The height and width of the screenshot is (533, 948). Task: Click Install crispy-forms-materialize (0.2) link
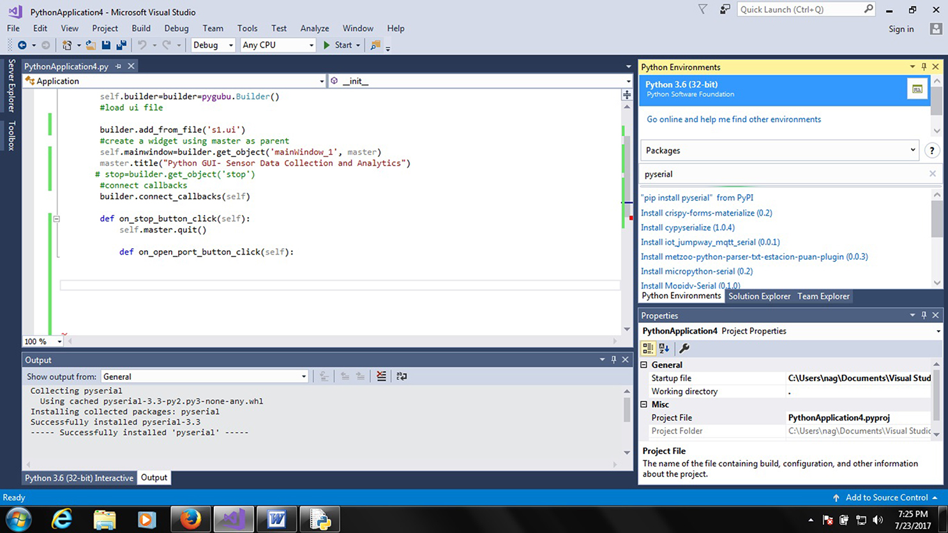pyautogui.click(x=706, y=213)
